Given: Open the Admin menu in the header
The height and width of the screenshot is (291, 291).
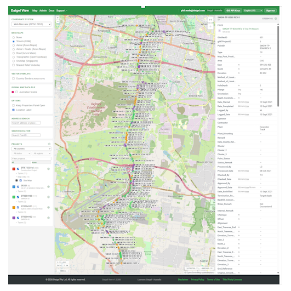Looking at the screenshot, I should tap(43, 10).
